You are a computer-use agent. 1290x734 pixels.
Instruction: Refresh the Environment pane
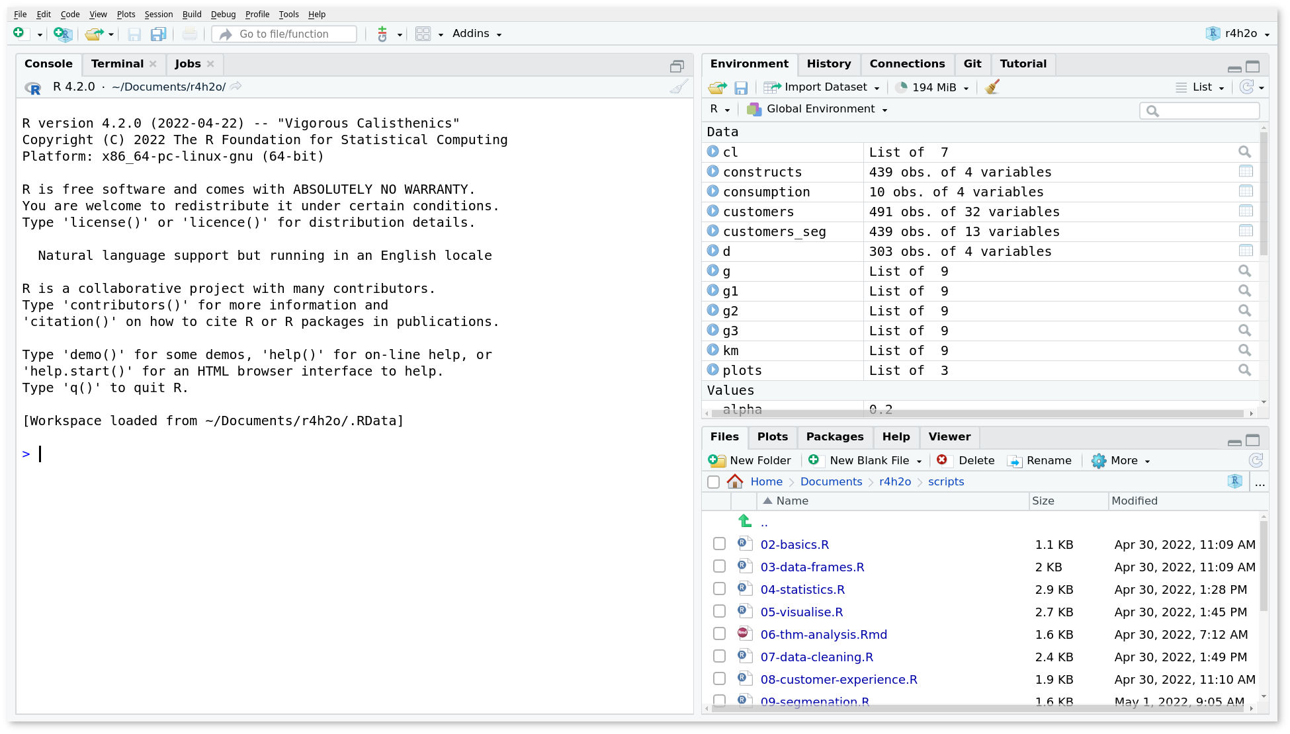(x=1247, y=87)
